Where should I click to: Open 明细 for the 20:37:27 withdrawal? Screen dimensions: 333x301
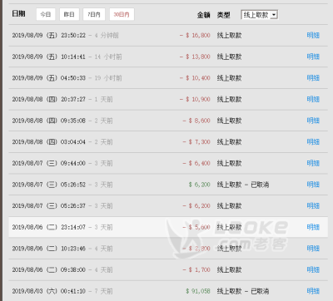point(313,99)
